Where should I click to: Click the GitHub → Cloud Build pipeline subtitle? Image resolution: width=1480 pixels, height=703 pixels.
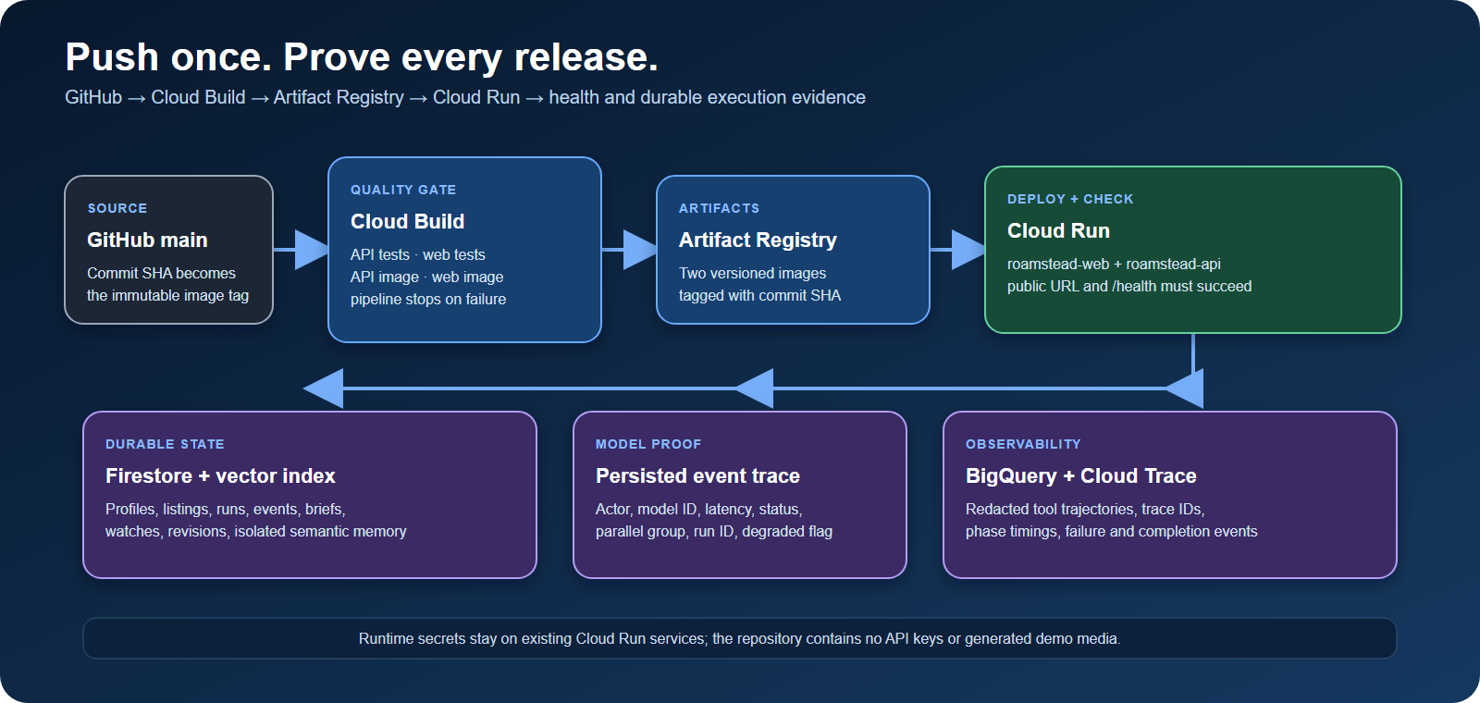coord(465,97)
